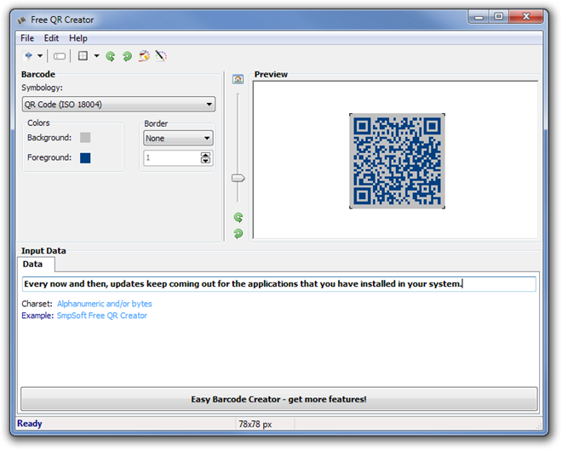The width and height of the screenshot is (562, 450).
Task: Click the square border toolbar icon
Action: point(83,56)
